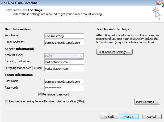164x122 pixels.
Task: Focus the Password input field
Action: (x=64, y=88)
